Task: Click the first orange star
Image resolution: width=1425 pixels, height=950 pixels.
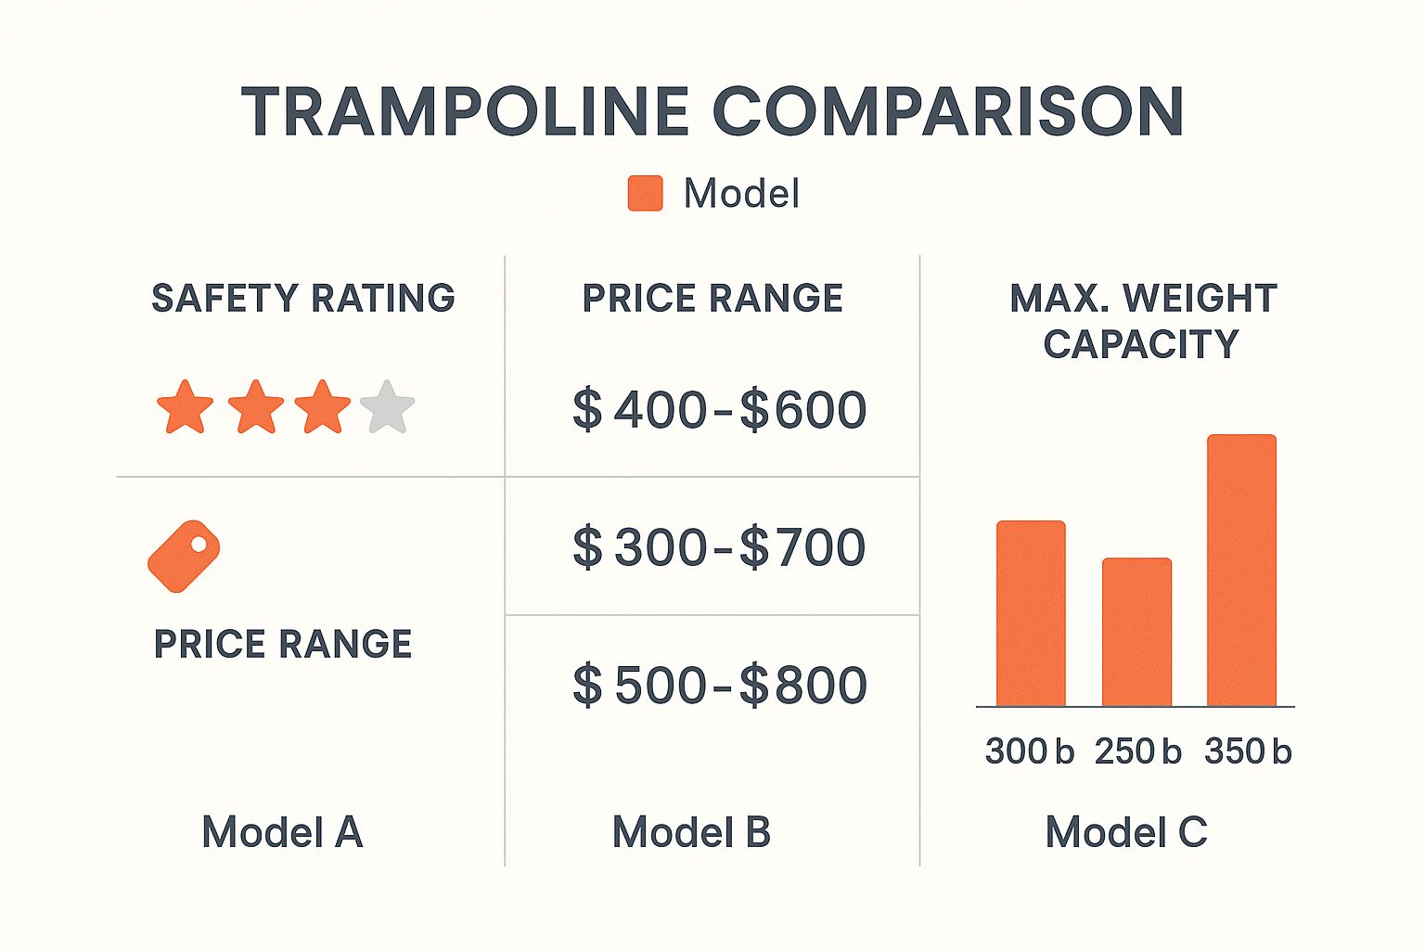Action: 186,407
